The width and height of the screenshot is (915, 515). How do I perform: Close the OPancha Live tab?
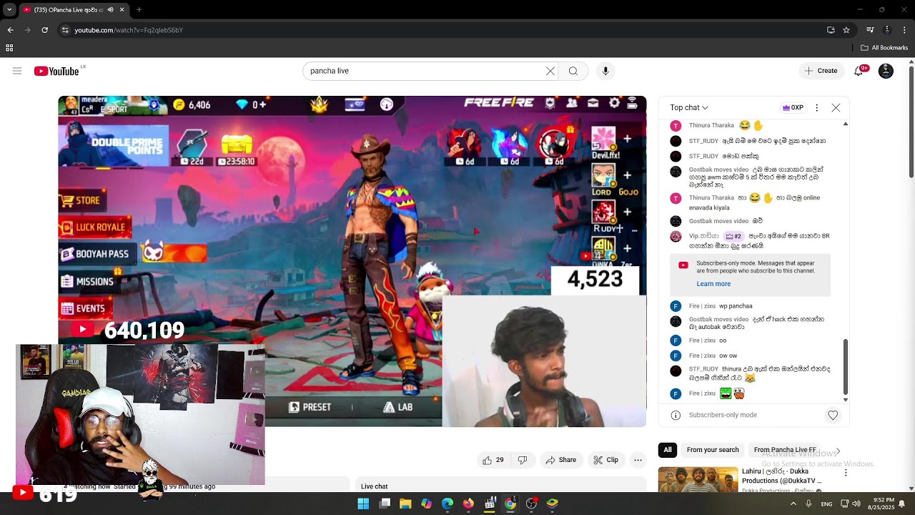click(122, 10)
